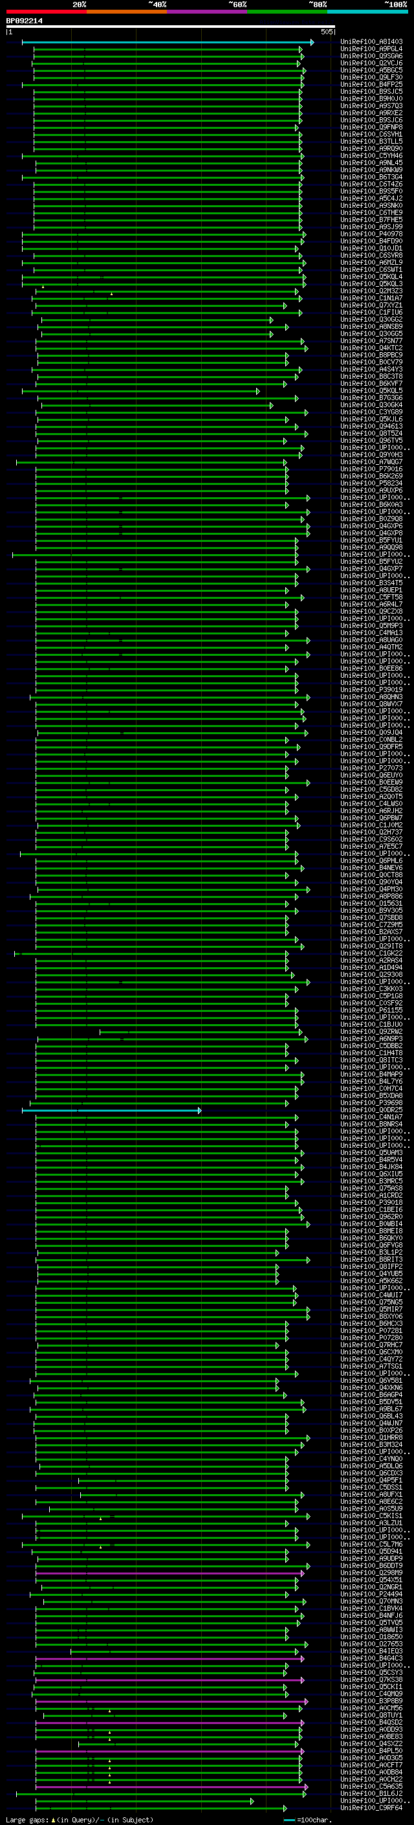Select the UniRef100_B3TLL5 label
Image resolution: width=414 pixels, height=1825 pixels.
[x=371, y=142]
